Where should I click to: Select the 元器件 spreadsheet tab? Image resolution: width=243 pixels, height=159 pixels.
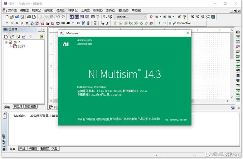(x=33, y=148)
